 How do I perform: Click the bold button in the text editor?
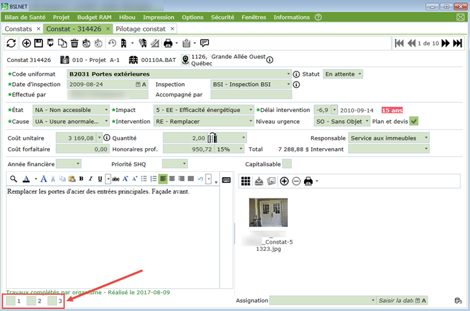coord(91,179)
